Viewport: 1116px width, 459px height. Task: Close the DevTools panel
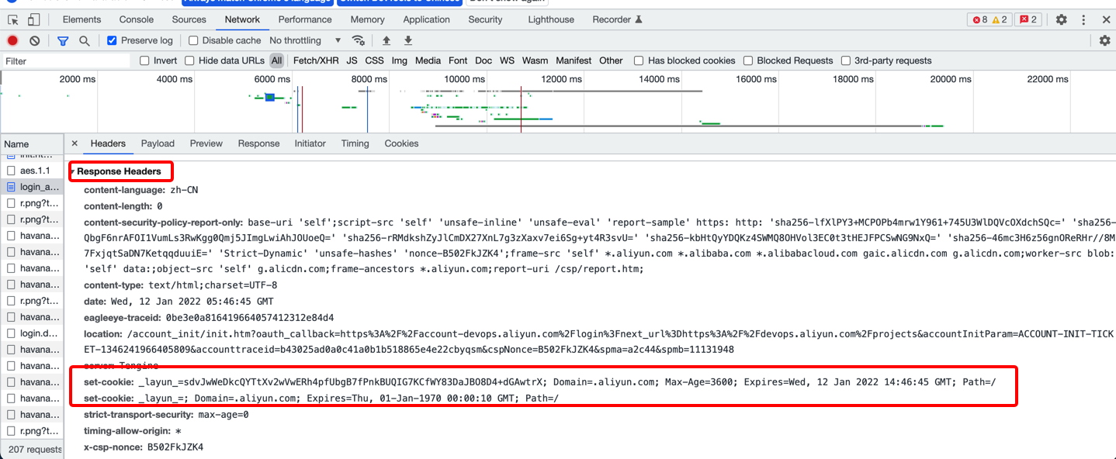[x=1106, y=19]
